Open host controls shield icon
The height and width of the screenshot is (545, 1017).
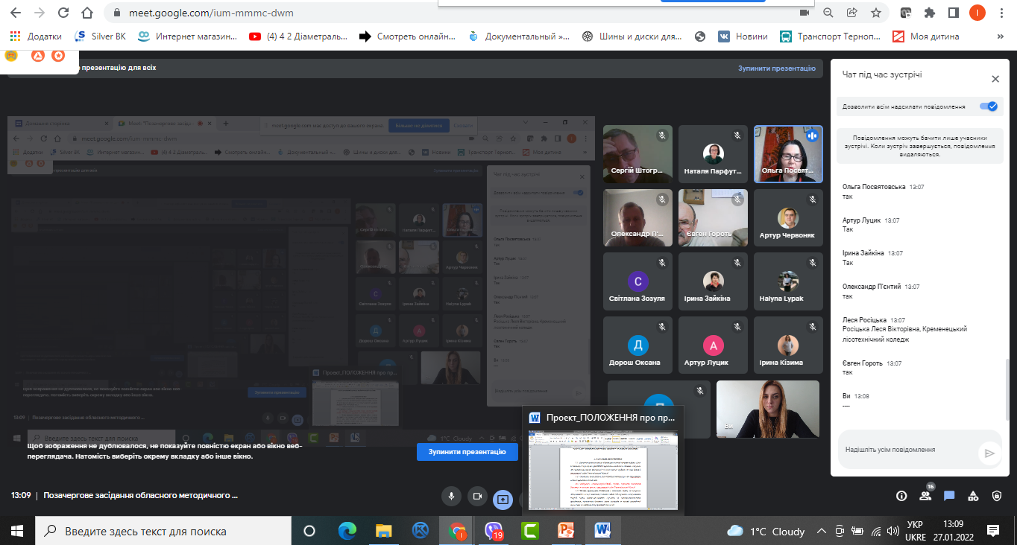(997, 496)
